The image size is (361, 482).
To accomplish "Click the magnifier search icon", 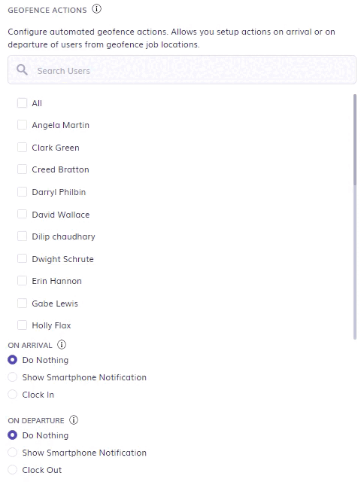I will (x=22, y=70).
